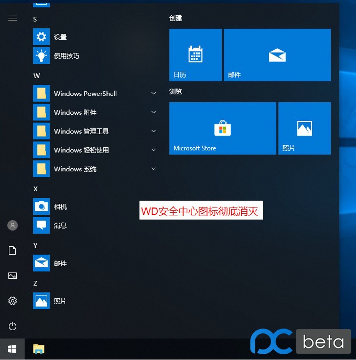Image resolution: width=356 pixels, height=360 pixels.
Task: Click the Windows PowerShell label text
Action: (85, 93)
